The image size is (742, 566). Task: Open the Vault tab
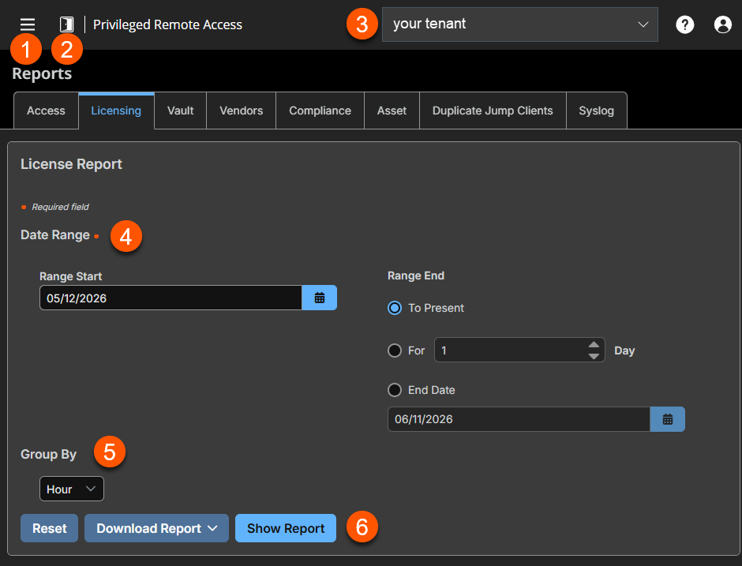pos(180,111)
